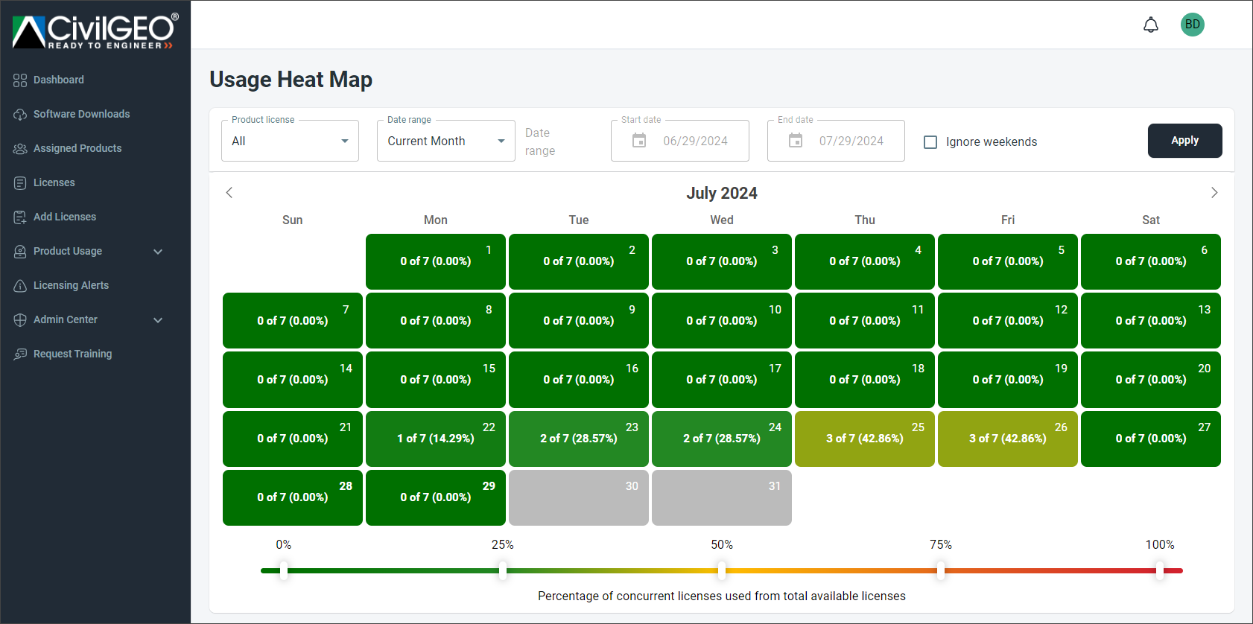Screen dimensions: 1253x624
Task: Click the July 1 heat map cell
Action: pyautogui.click(x=436, y=261)
